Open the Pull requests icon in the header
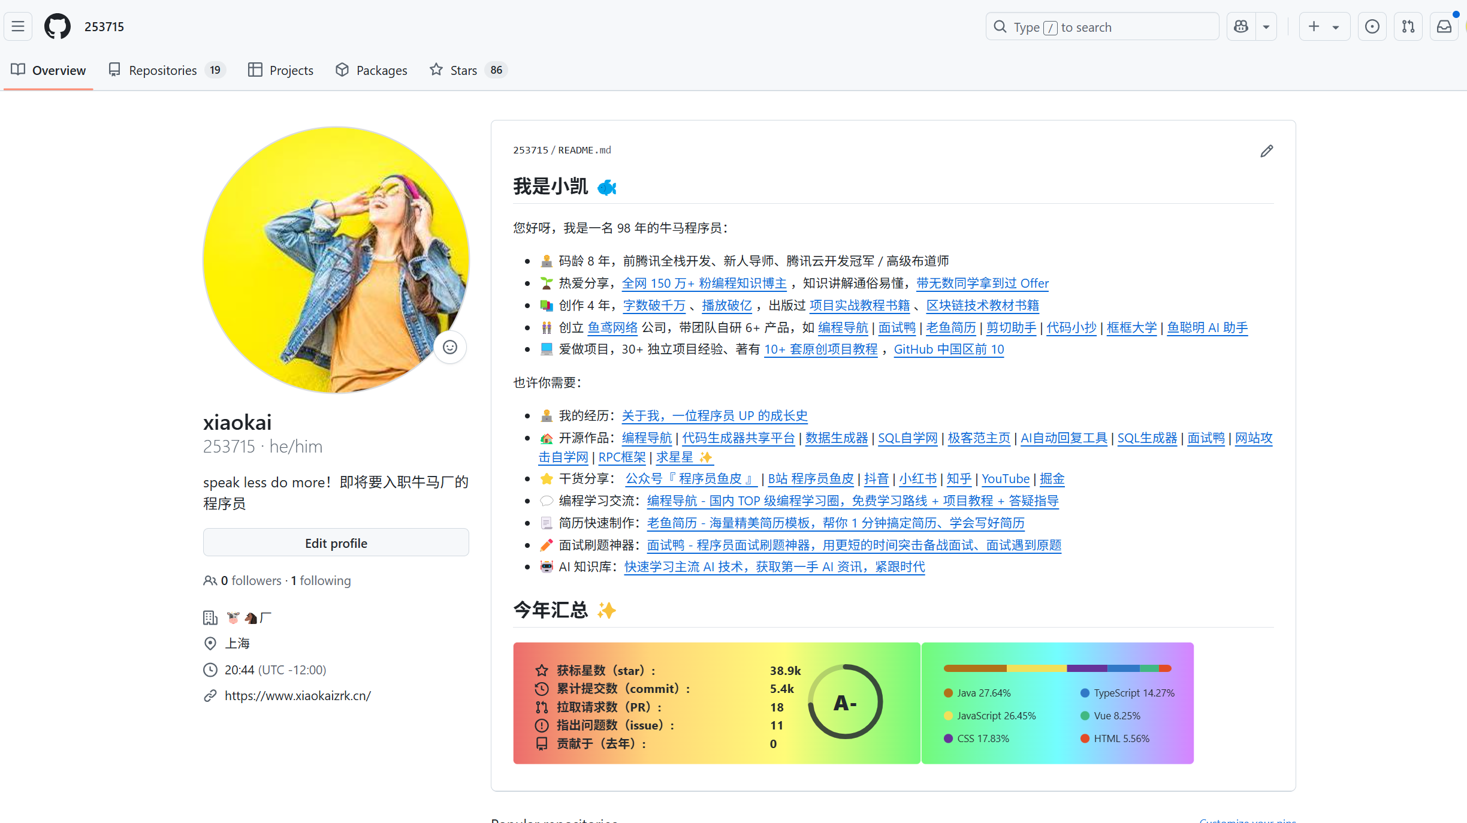The image size is (1467, 823). [x=1408, y=26]
